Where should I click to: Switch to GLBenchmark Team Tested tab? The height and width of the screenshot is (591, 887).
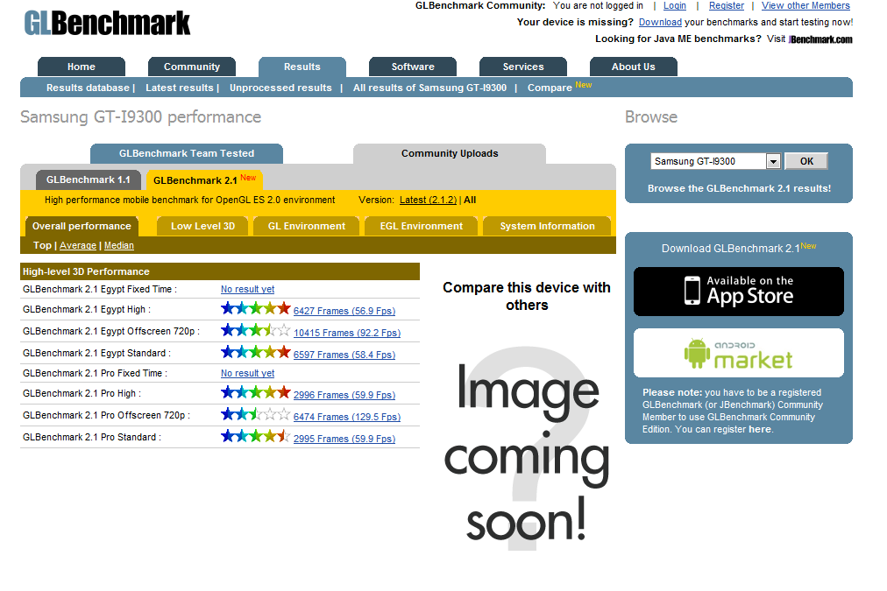click(187, 154)
